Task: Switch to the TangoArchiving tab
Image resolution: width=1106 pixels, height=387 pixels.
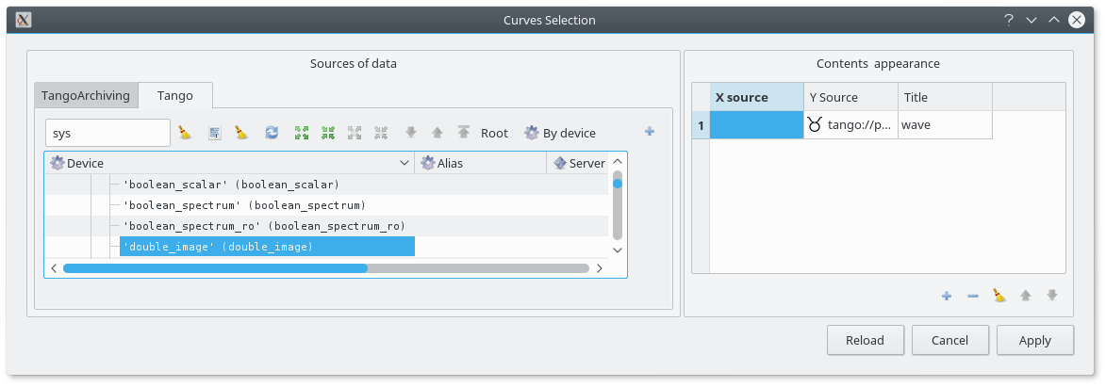Action: tap(86, 95)
